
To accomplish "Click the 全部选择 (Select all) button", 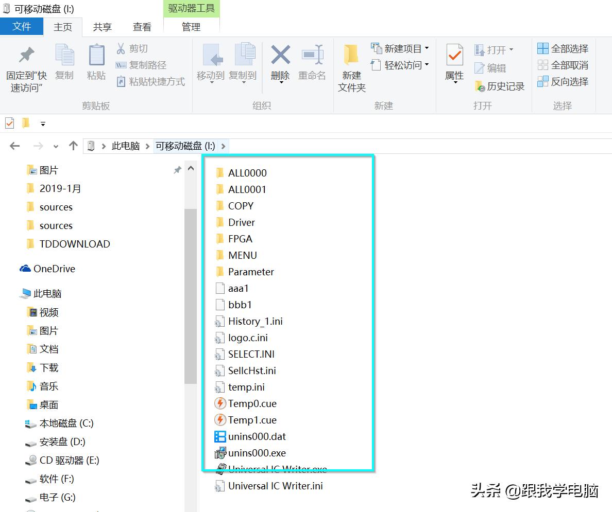I will click(x=561, y=48).
